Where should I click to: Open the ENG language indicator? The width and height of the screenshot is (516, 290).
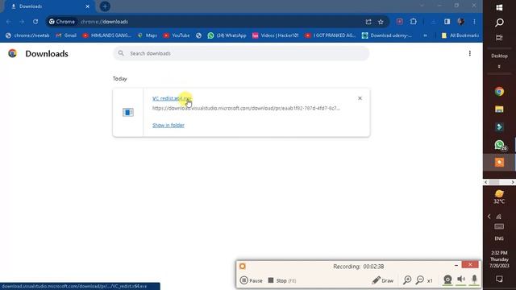pos(499,238)
